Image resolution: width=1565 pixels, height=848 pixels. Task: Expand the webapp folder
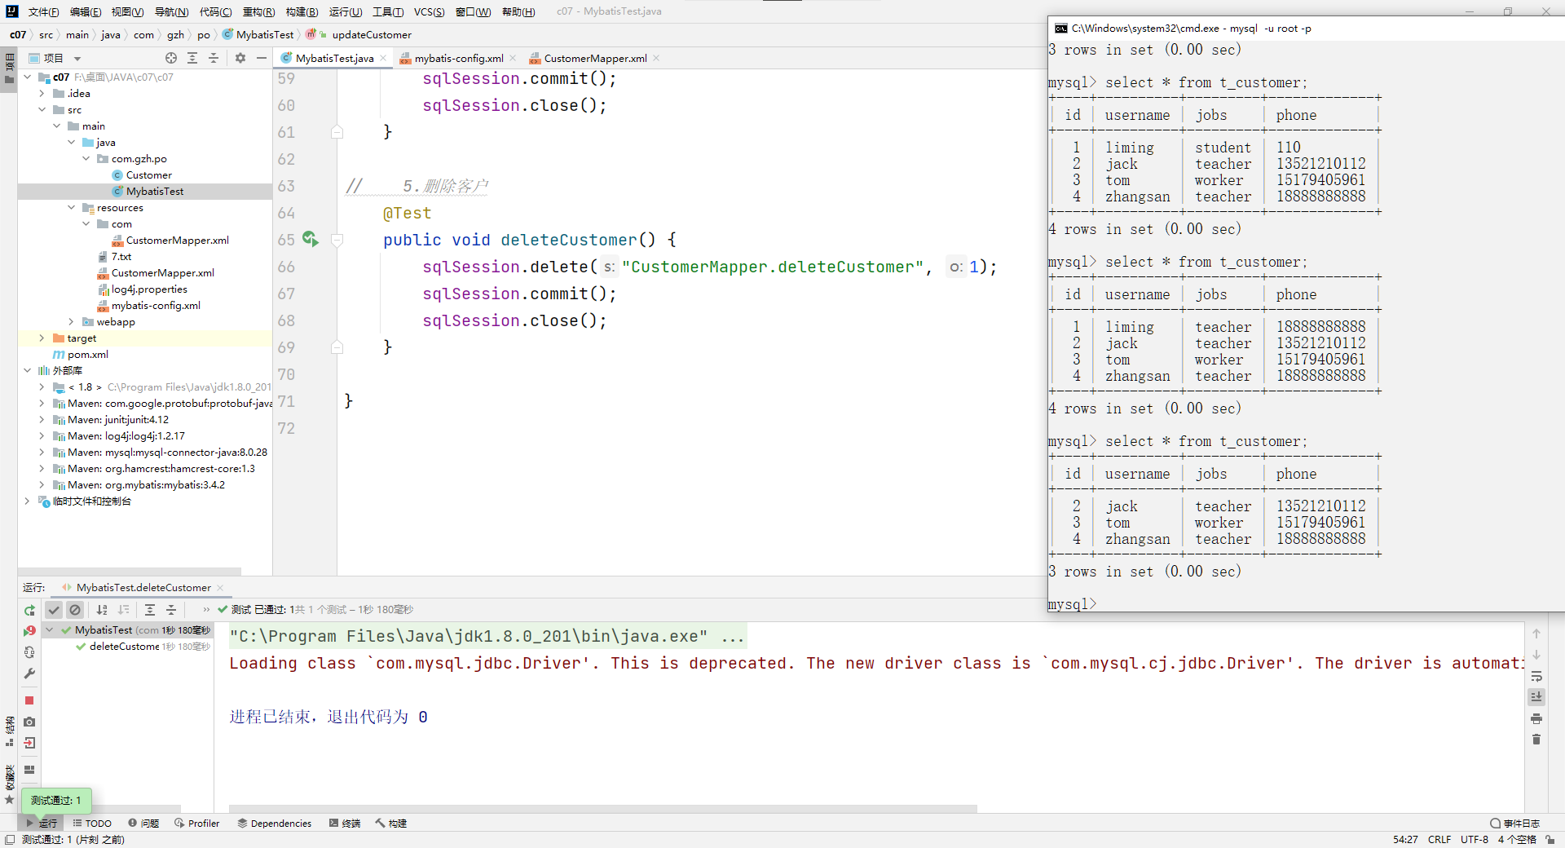click(72, 321)
